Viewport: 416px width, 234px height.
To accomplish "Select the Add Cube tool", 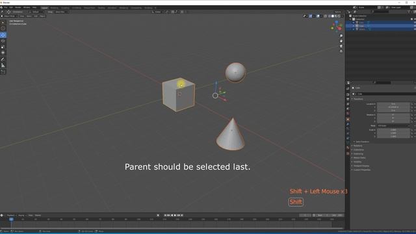I will [3, 72].
